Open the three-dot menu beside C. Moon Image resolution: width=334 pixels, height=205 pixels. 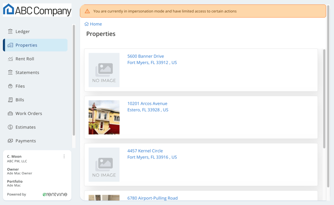click(x=64, y=157)
